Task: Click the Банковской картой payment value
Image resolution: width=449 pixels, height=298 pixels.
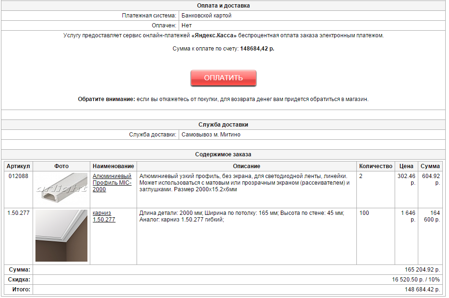Action: point(207,16)
